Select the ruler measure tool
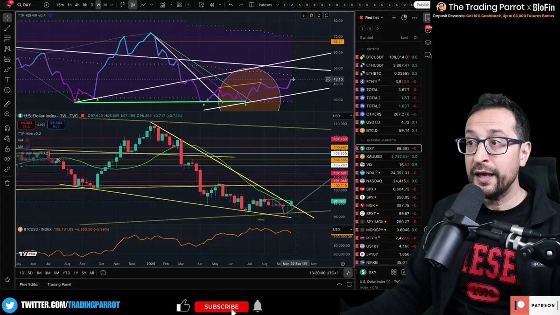 tap(7, 104)
